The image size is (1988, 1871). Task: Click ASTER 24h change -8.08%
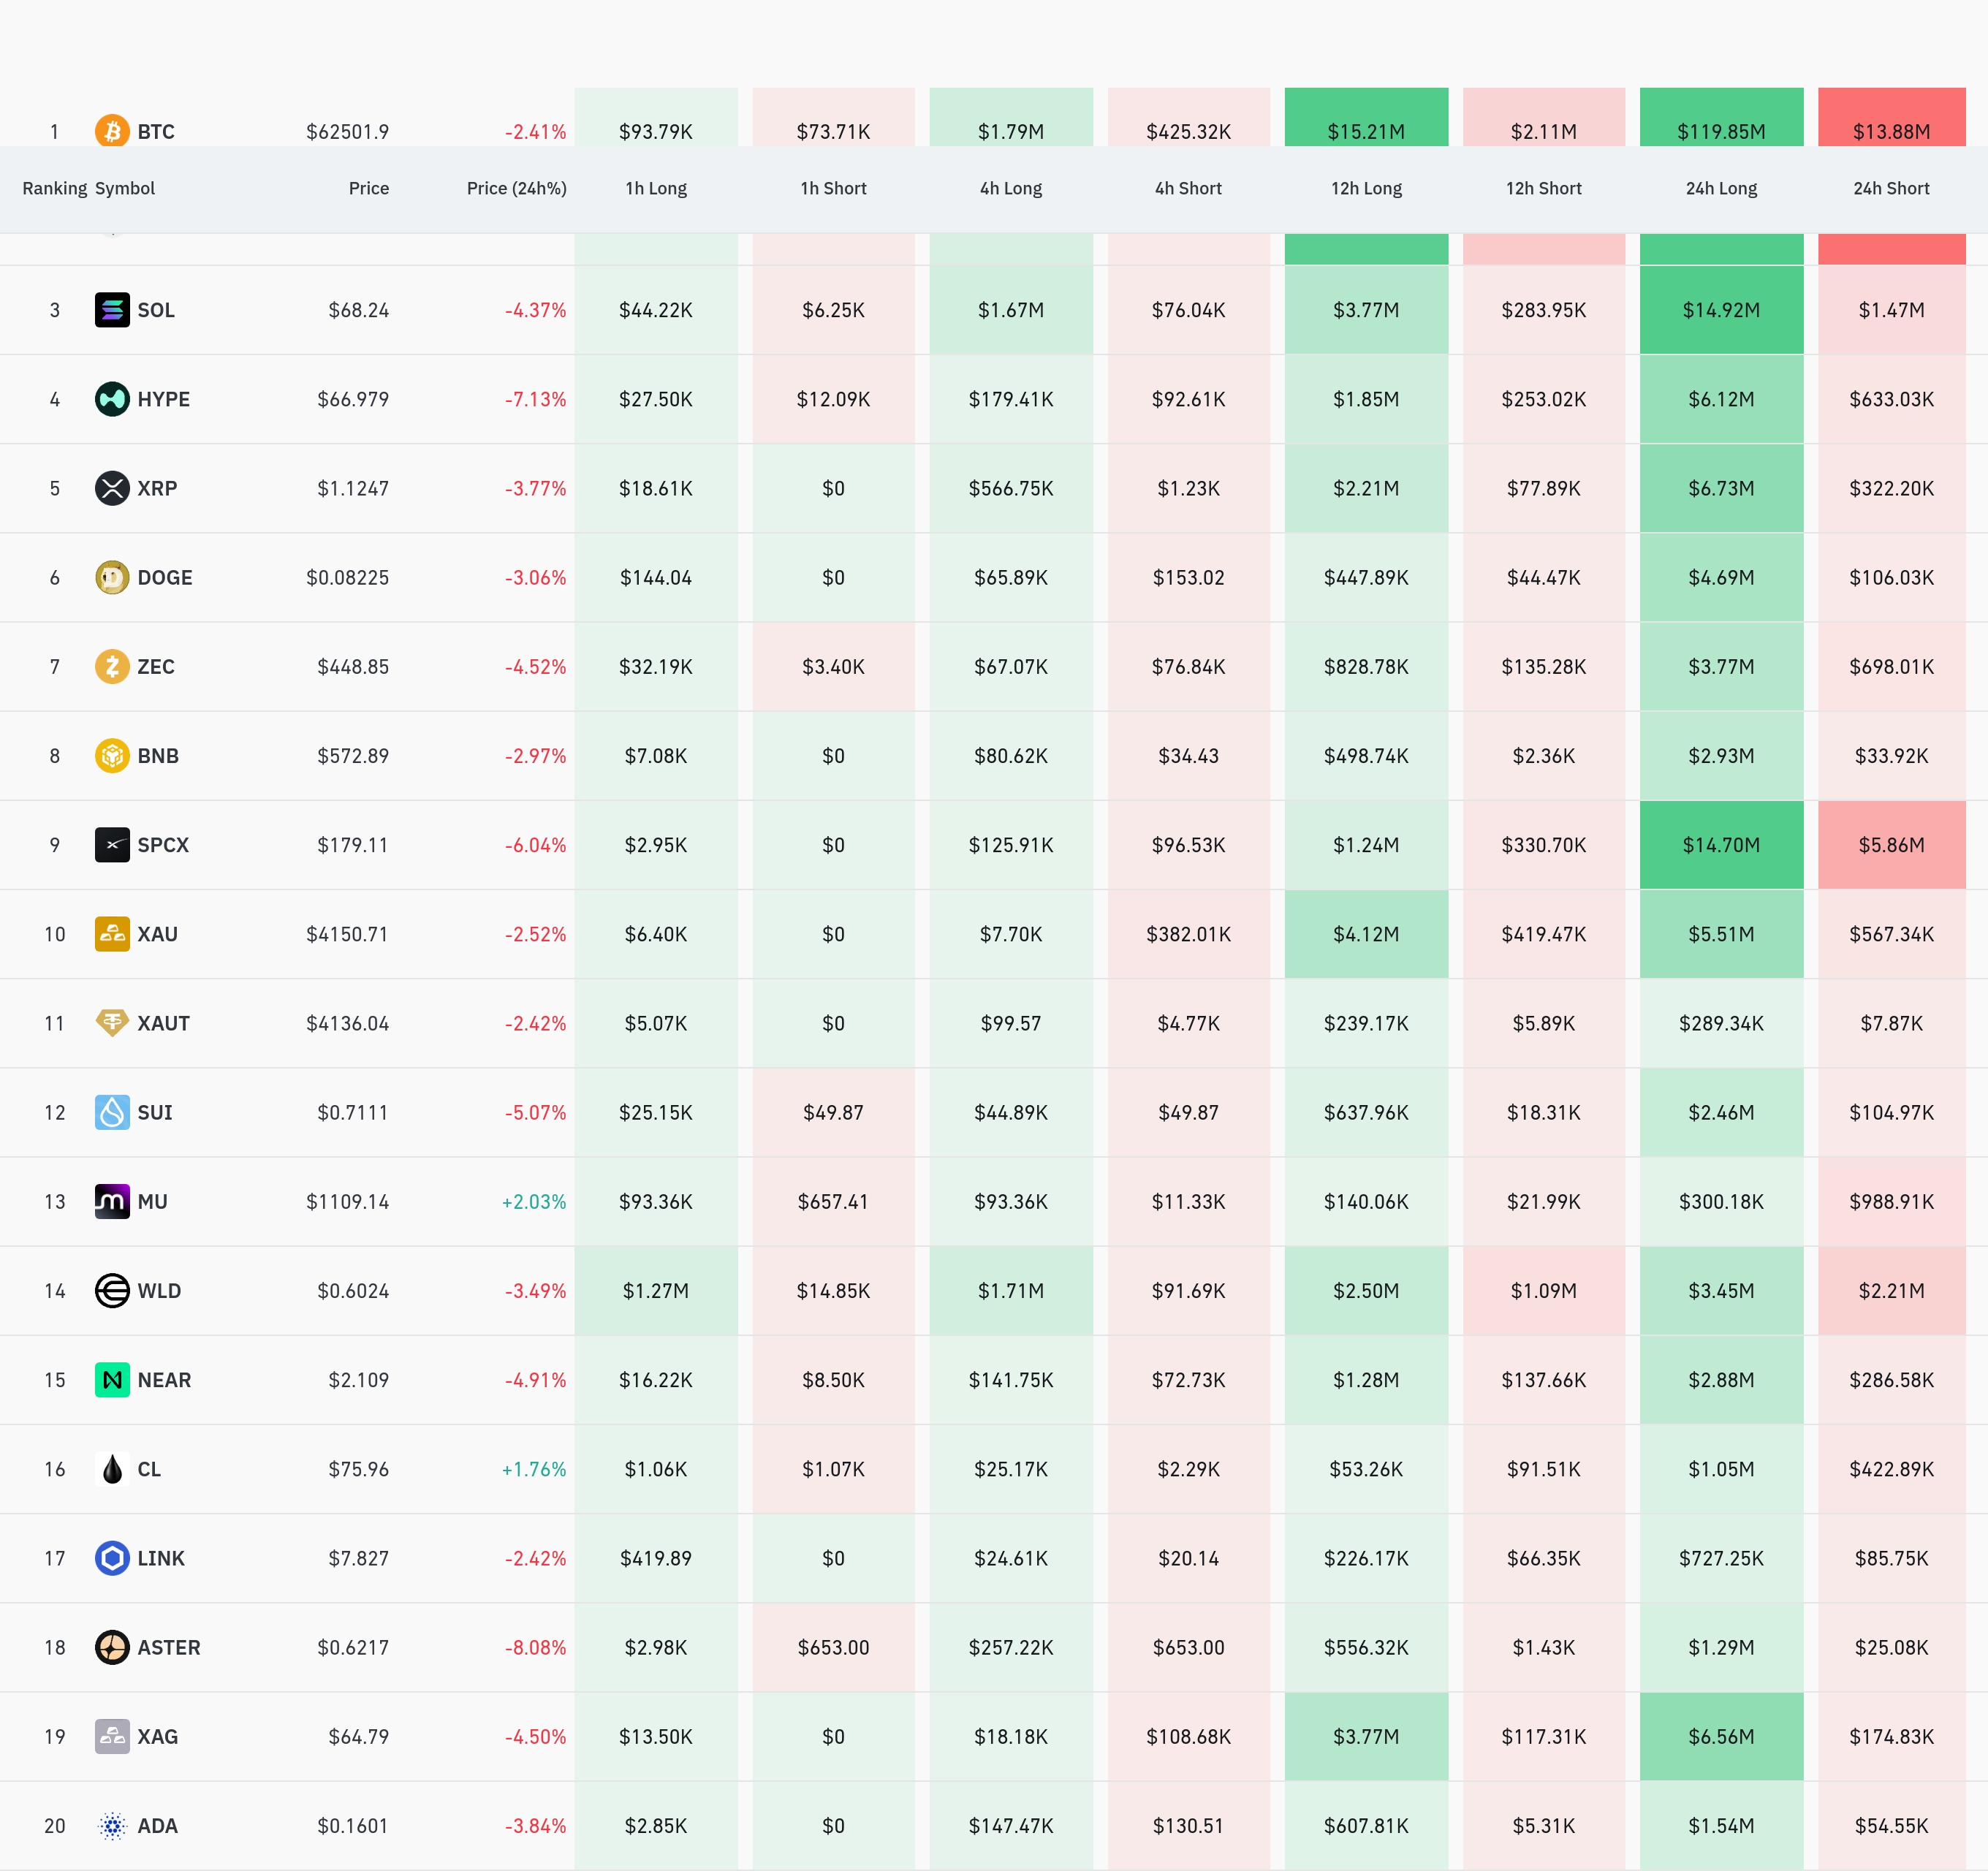click(536, 1647)
